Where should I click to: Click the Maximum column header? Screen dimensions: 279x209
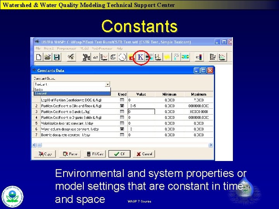click(x=198, y=94)
